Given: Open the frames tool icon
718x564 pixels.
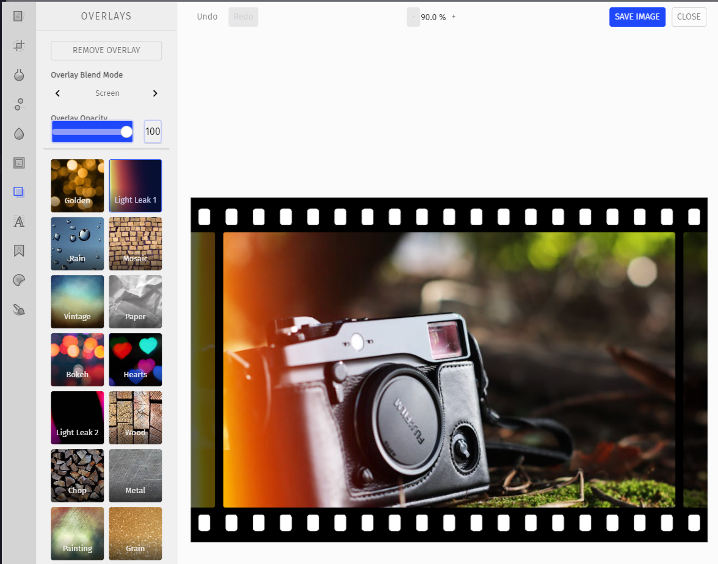Looking at the screenshot, I should coord(19,163).
